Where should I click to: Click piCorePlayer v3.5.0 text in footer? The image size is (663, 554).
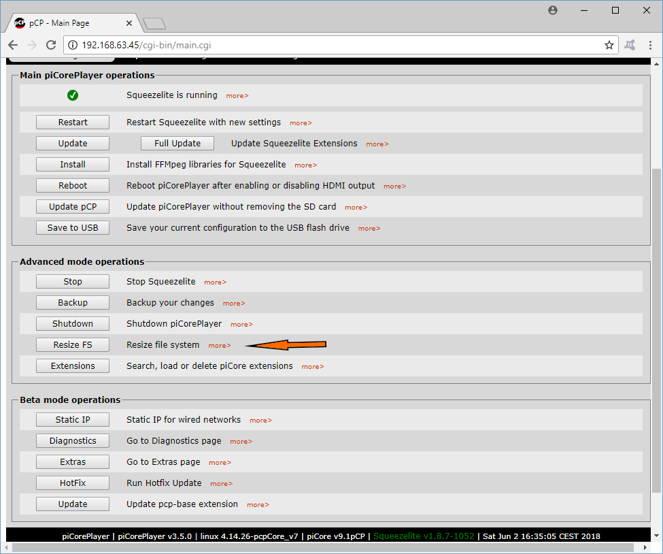[x=155, y=536]
